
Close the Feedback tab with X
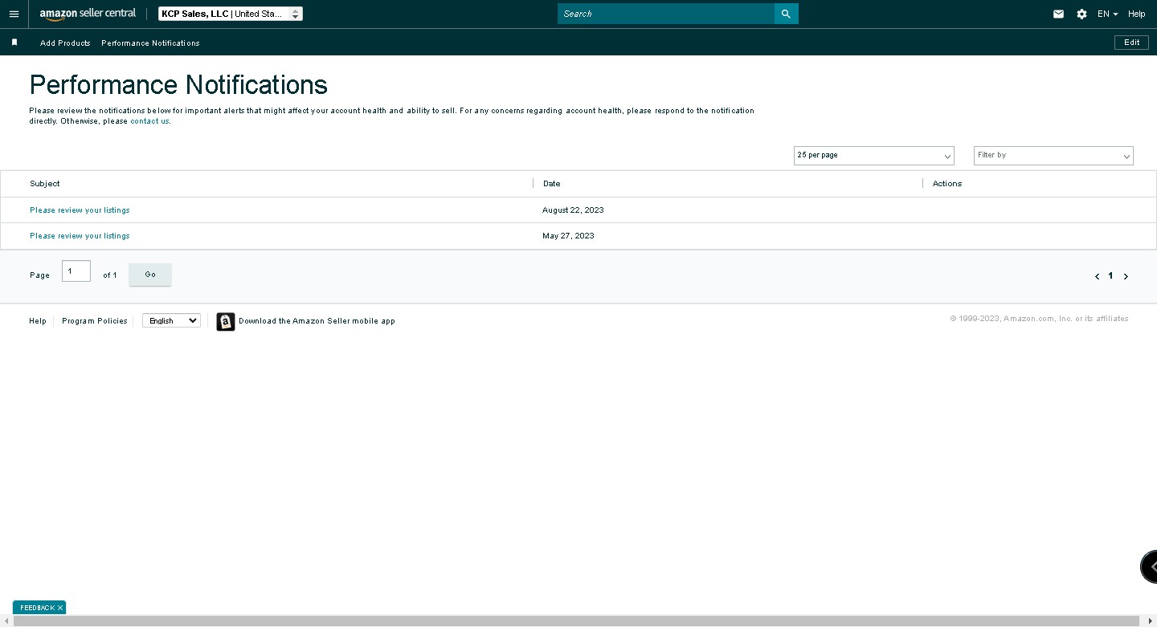[x=60, y=609]
